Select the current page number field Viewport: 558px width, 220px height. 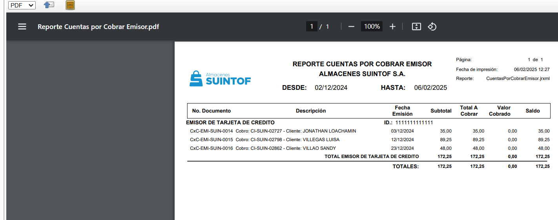(x=312, y=27)
